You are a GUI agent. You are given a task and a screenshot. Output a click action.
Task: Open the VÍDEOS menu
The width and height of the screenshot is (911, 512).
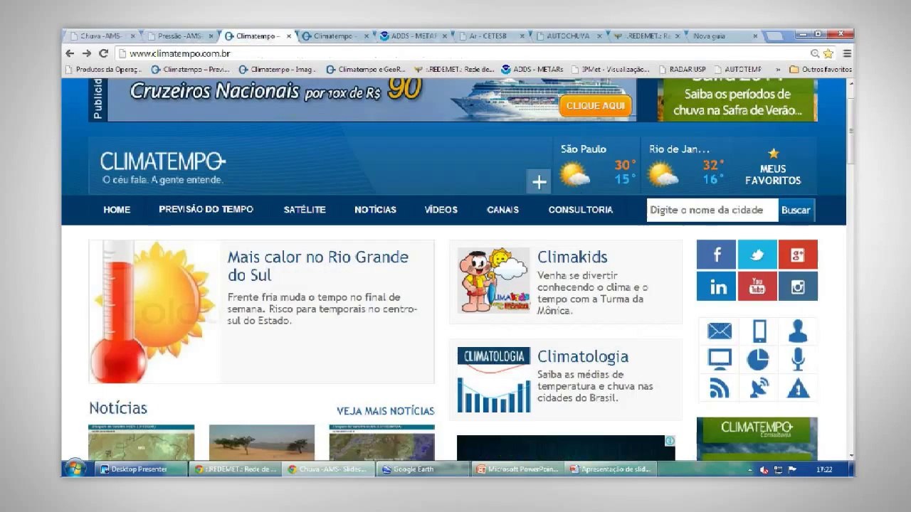click(x=441, y=210)
